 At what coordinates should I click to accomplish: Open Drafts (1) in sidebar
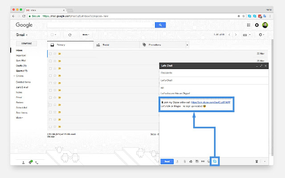click(21, 65)
